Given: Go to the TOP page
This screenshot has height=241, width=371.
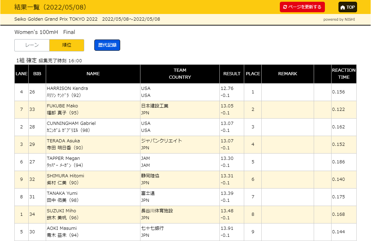Looking at the screenshot, I should coord(347,7).
